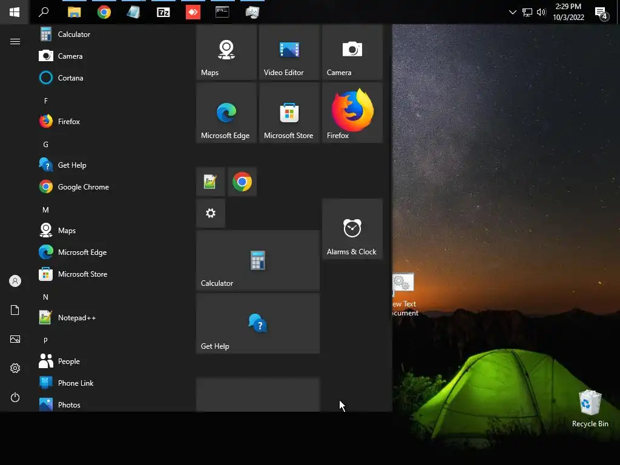
Task: Open the Microsoft Edge tile
Action: click(226, 112)
